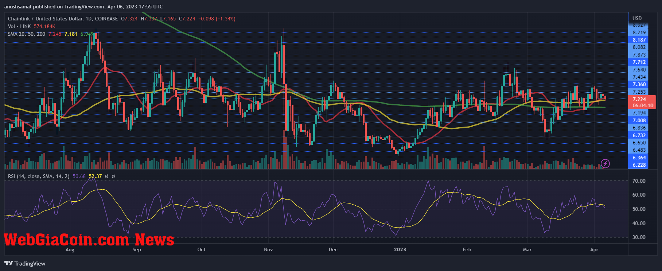
Task: Click the purple lightning bolt icon
Action: pyautogui.click(x=605, y=163)
